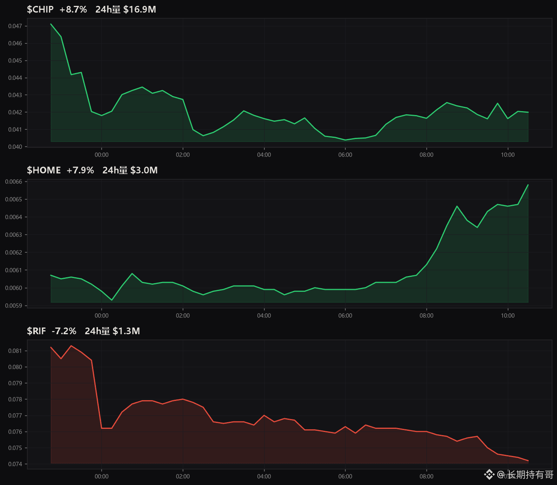Viewport: 557px width, 485px height.
Task: Select 04:00 on the $CHIP time axis
Action: pyautogui.click(x=264, y=155)
